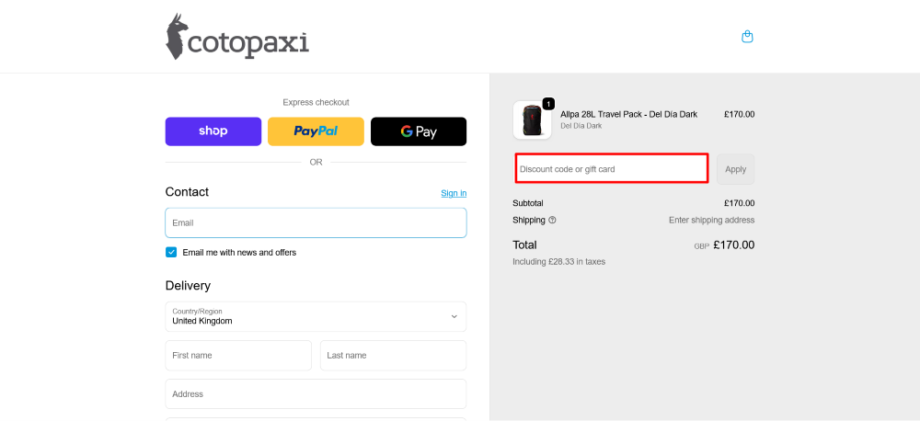Click 'Enter shipping address' text
This screenshot has width=920, height=421.
coord(712,221)
